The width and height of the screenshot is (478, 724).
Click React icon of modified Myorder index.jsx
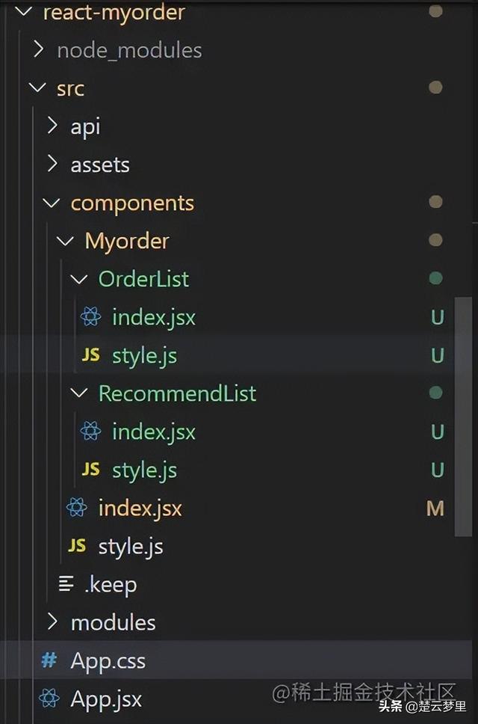point(76,508)
